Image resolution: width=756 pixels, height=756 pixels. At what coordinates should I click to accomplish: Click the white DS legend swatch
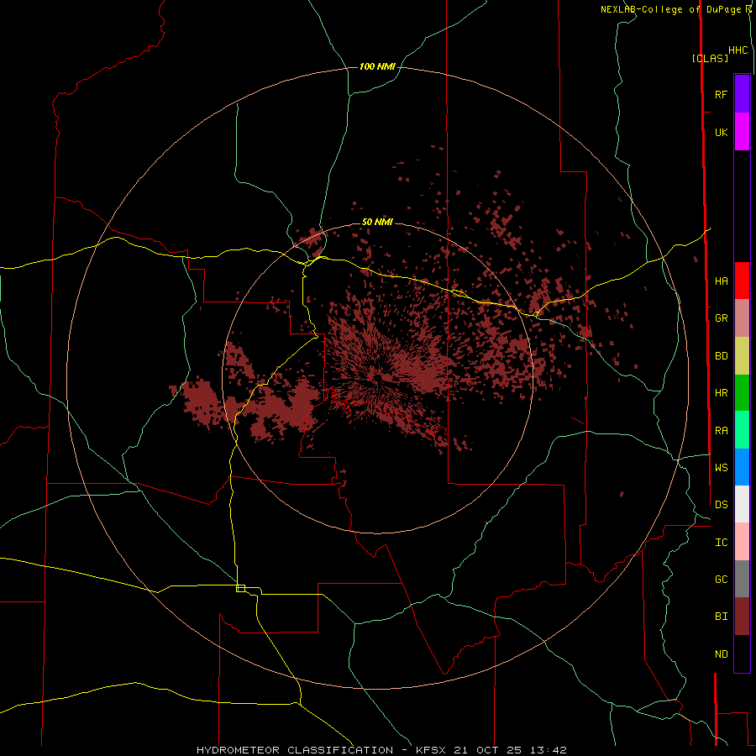(742, 504)
